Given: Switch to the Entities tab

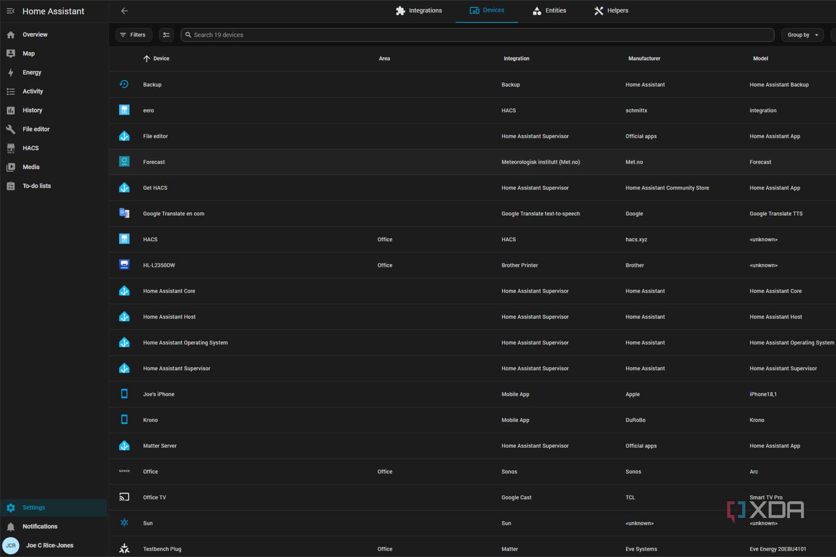Looking at the screenshot, I should point(549,11).
